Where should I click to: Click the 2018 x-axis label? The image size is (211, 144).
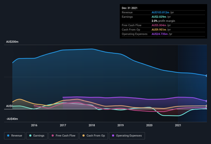92,125
